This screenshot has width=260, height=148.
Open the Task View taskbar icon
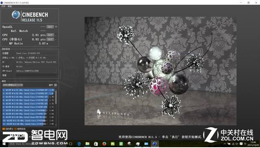[x=71, y=144]
